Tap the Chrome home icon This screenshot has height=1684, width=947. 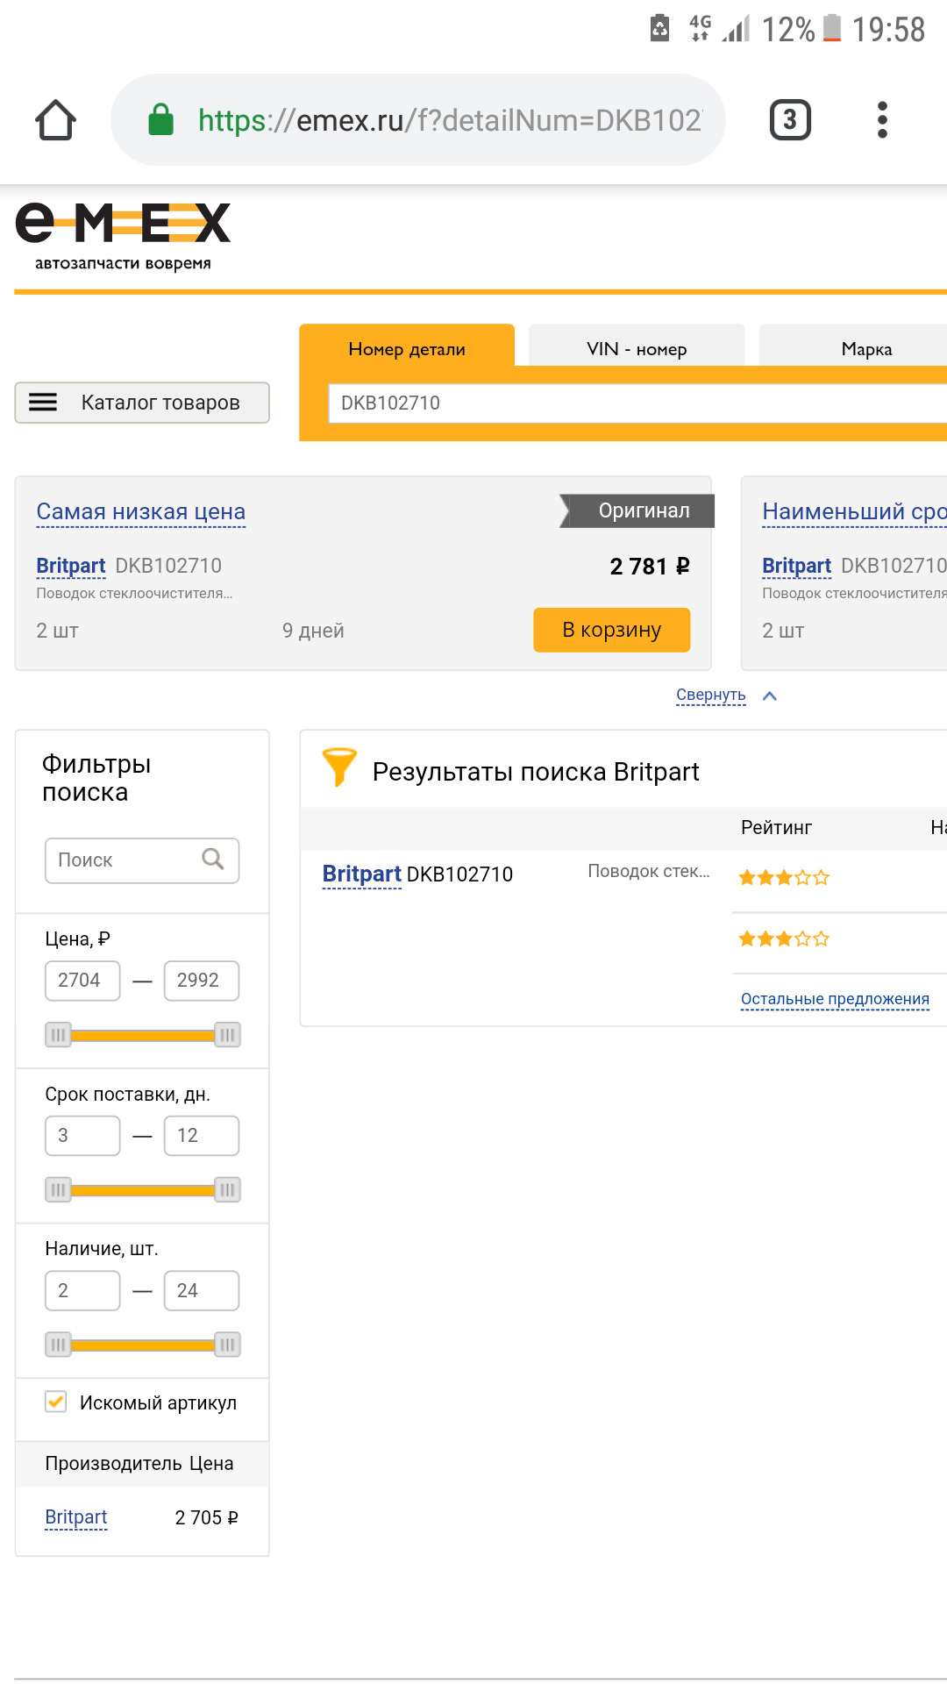click(x=55, y=120)
